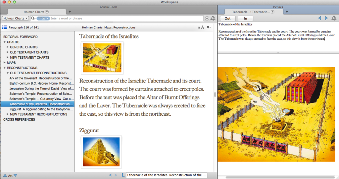This screenshot has width=339, height=179.
Task: Click the recycle icon in Holman Charts toolbar
Action: coord(213,19)
